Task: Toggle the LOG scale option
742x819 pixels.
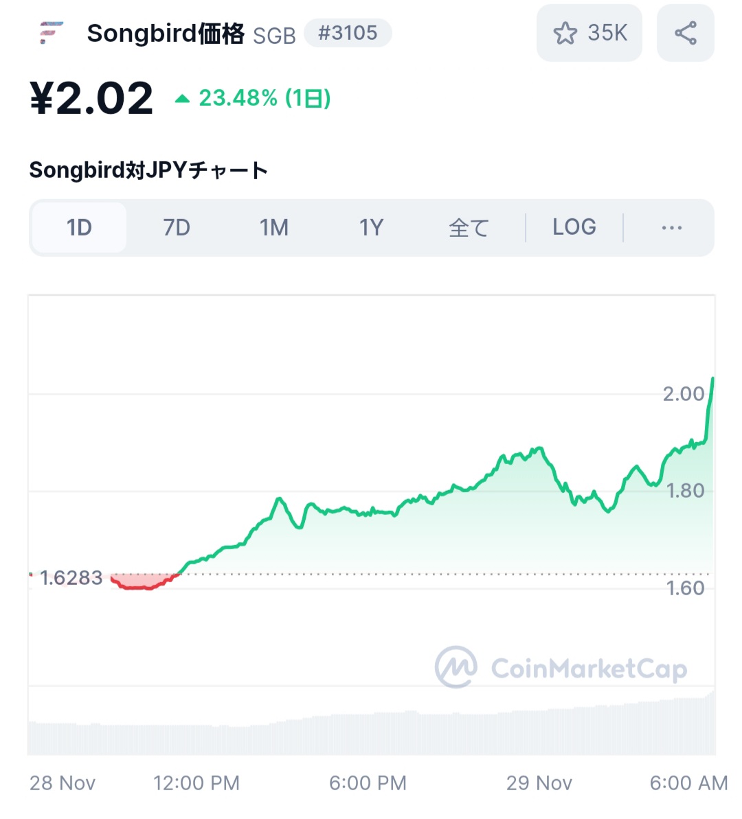Action: (x=574, y=227)
